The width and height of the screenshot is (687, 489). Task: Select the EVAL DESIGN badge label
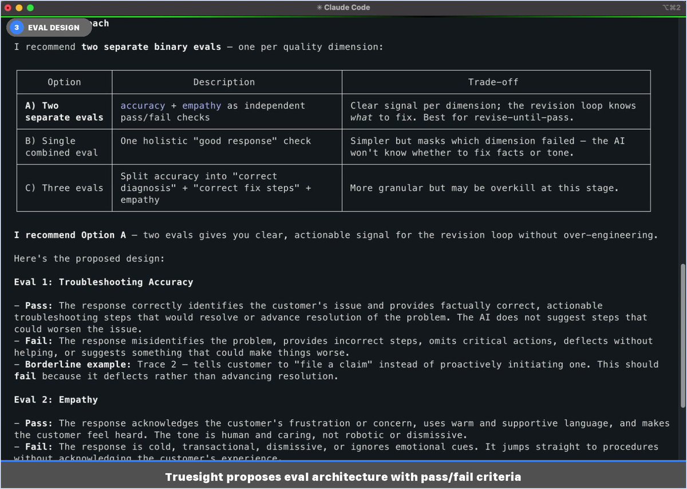(x=54, y=27)
